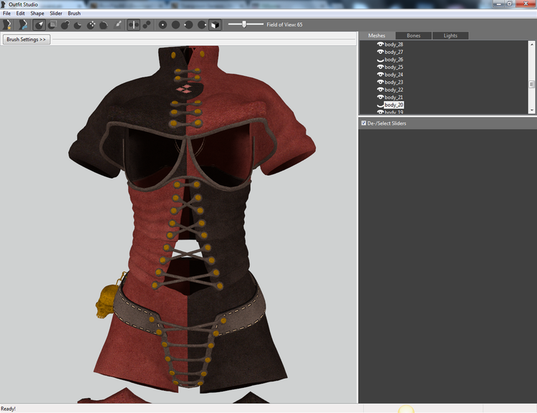537x413 pixels.
Task: Open the Edit menu
Action: [21, 14]
